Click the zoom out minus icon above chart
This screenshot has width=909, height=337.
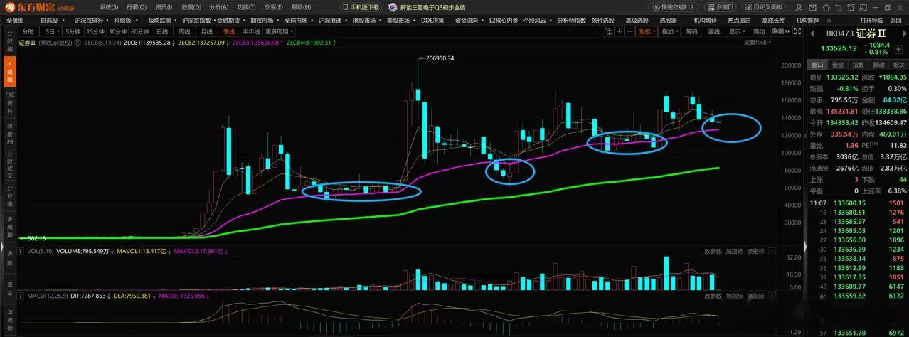629,31
